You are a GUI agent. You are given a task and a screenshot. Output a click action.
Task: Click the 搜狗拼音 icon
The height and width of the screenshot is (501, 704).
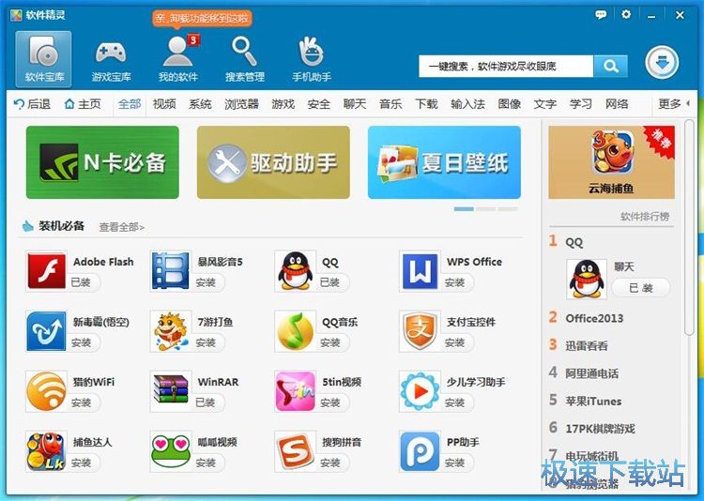point(295,451)
